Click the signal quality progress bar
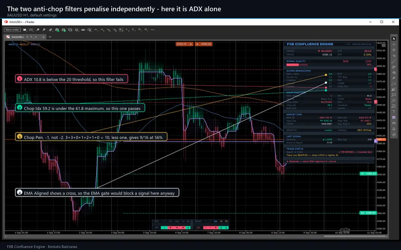 pos(297,65)
